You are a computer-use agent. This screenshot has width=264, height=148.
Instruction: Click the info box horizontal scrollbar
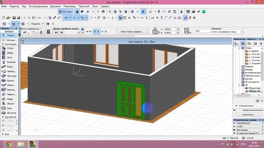tap(80, 36)
